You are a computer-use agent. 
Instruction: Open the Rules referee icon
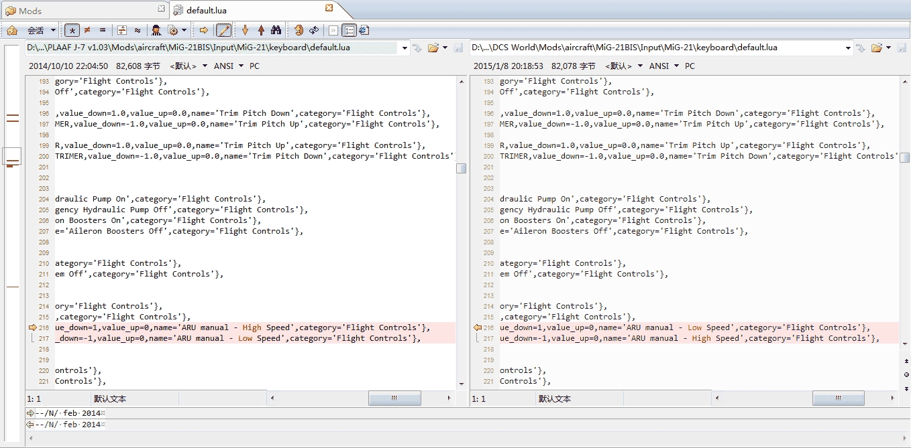(156, 30)
